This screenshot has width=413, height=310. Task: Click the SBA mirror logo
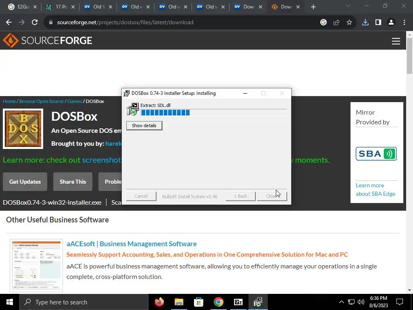tap(376, 154)
